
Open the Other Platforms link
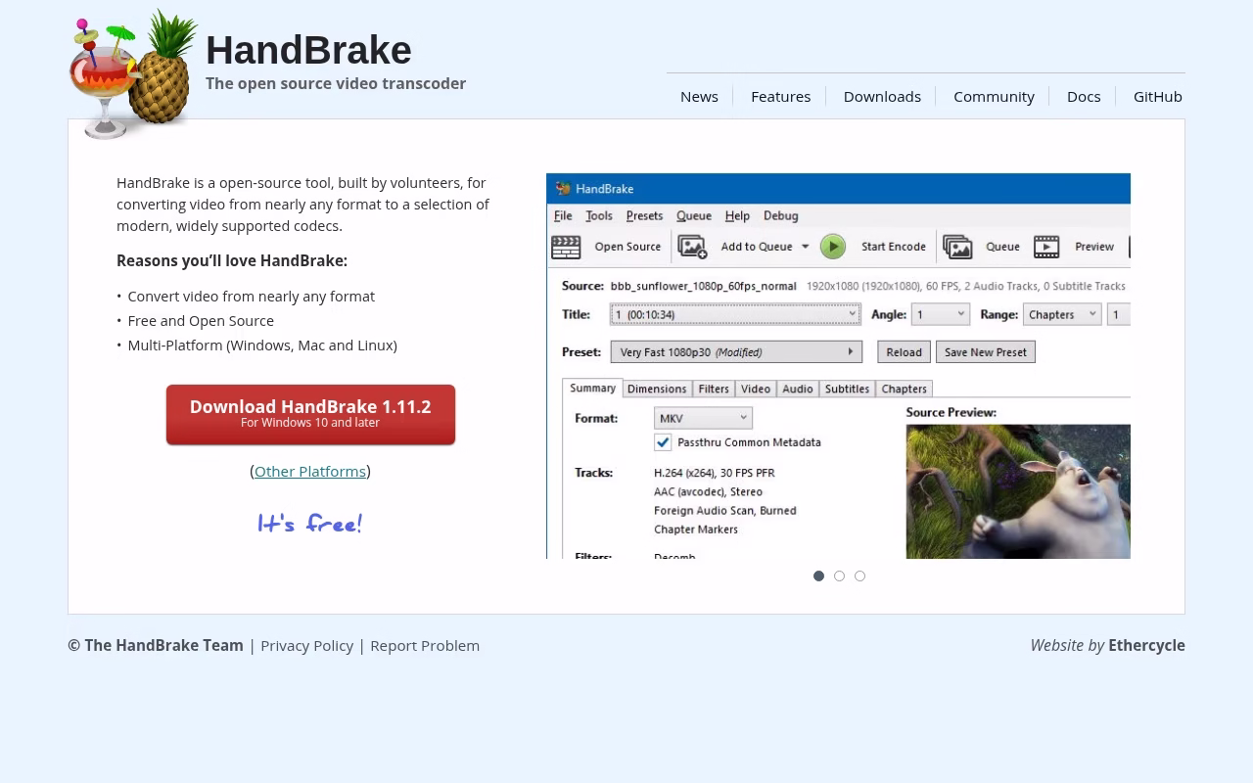coord(310,471)
